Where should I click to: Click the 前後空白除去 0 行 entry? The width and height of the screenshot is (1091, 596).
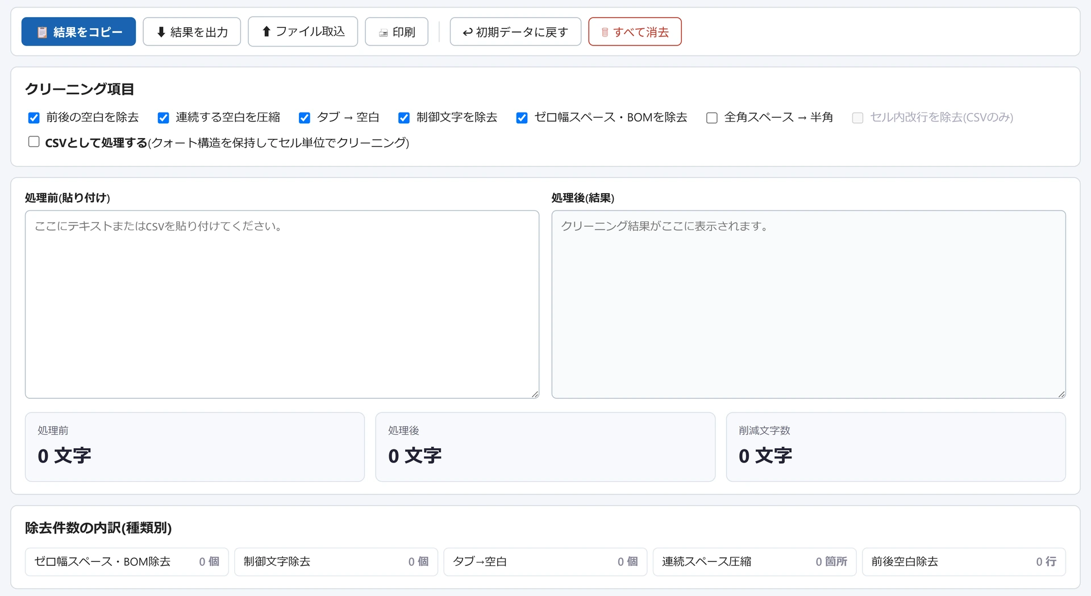coord(964,562)
